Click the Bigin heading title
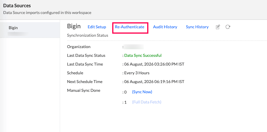The height and width of the screenshot is (132, 267). pos(74,26)
